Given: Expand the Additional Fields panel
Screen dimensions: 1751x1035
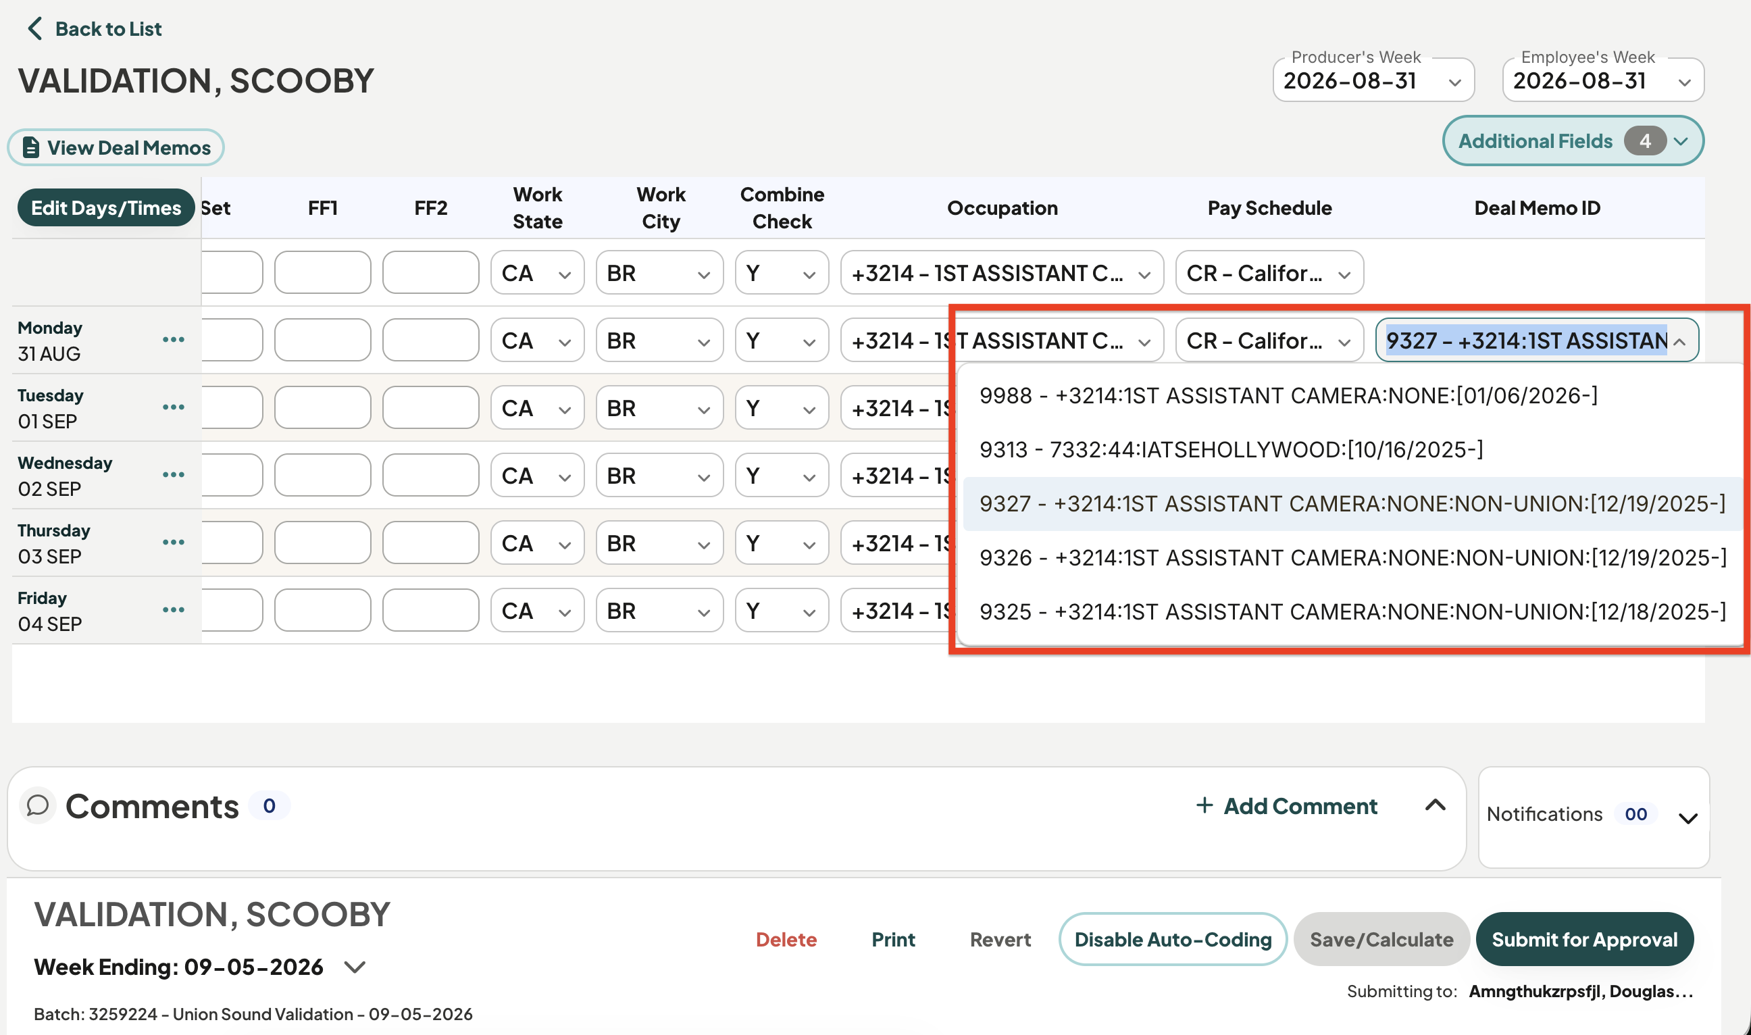Looking at the screenshot, I should tap(1573, 142).
